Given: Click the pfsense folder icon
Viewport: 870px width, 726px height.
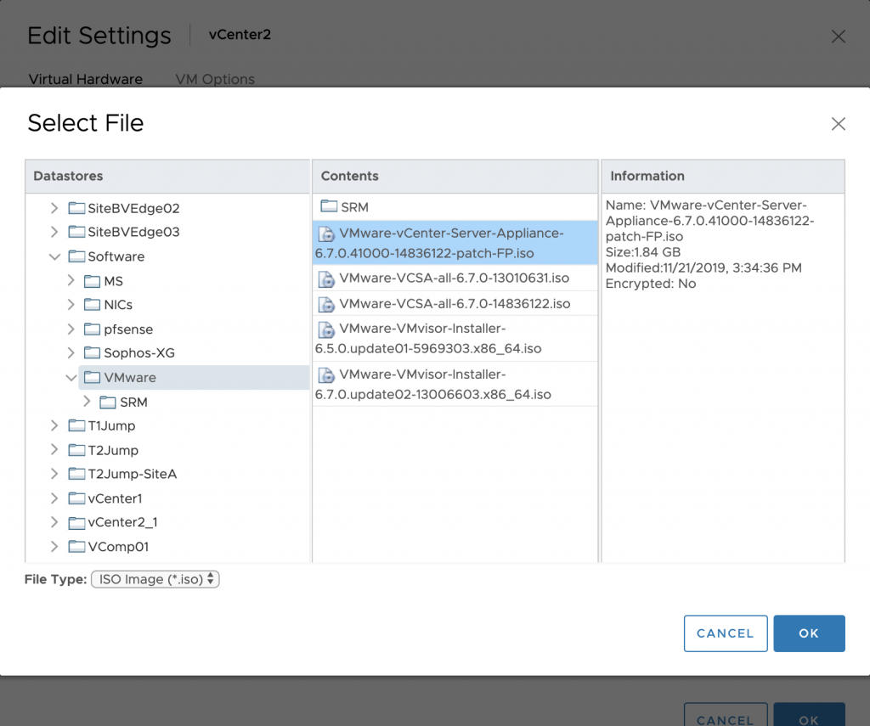Looking at the screenshot, I should [x=92, y=329].
